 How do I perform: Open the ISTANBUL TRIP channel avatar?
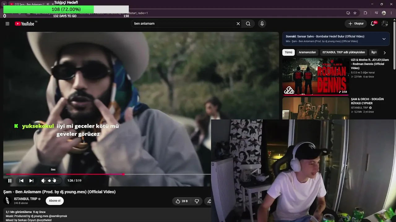7,201
